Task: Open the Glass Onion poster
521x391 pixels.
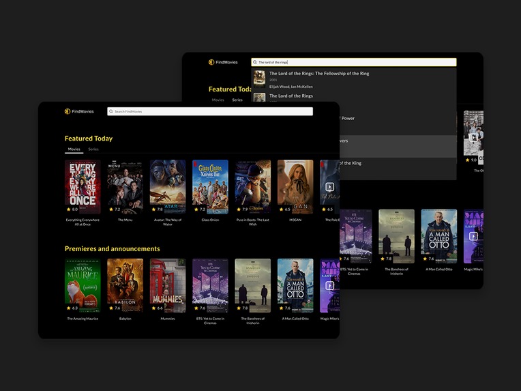Action: coord(210,187)
